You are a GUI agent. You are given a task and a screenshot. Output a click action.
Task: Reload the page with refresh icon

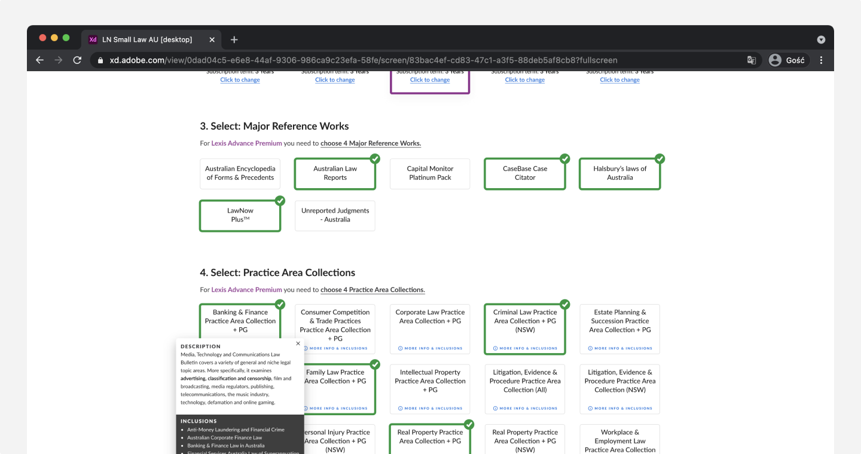77,60
